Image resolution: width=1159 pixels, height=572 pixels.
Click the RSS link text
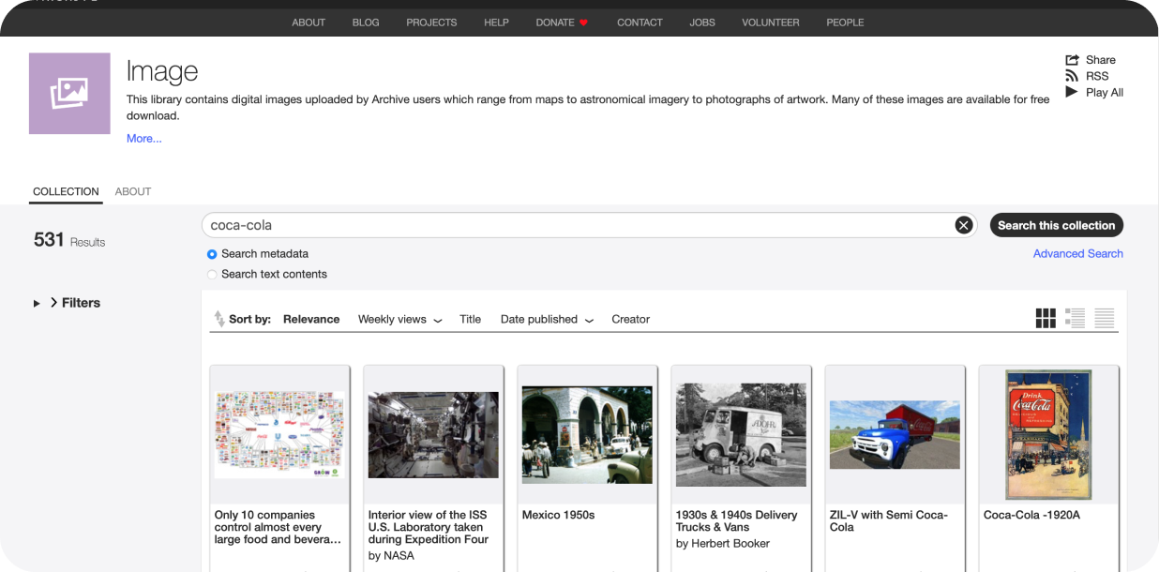click(1097, 76)
